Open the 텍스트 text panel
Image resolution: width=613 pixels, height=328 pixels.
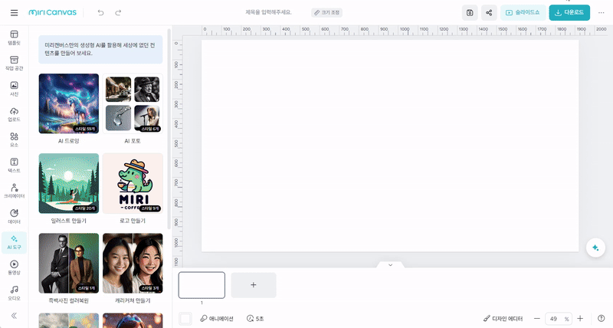(14, 166)
